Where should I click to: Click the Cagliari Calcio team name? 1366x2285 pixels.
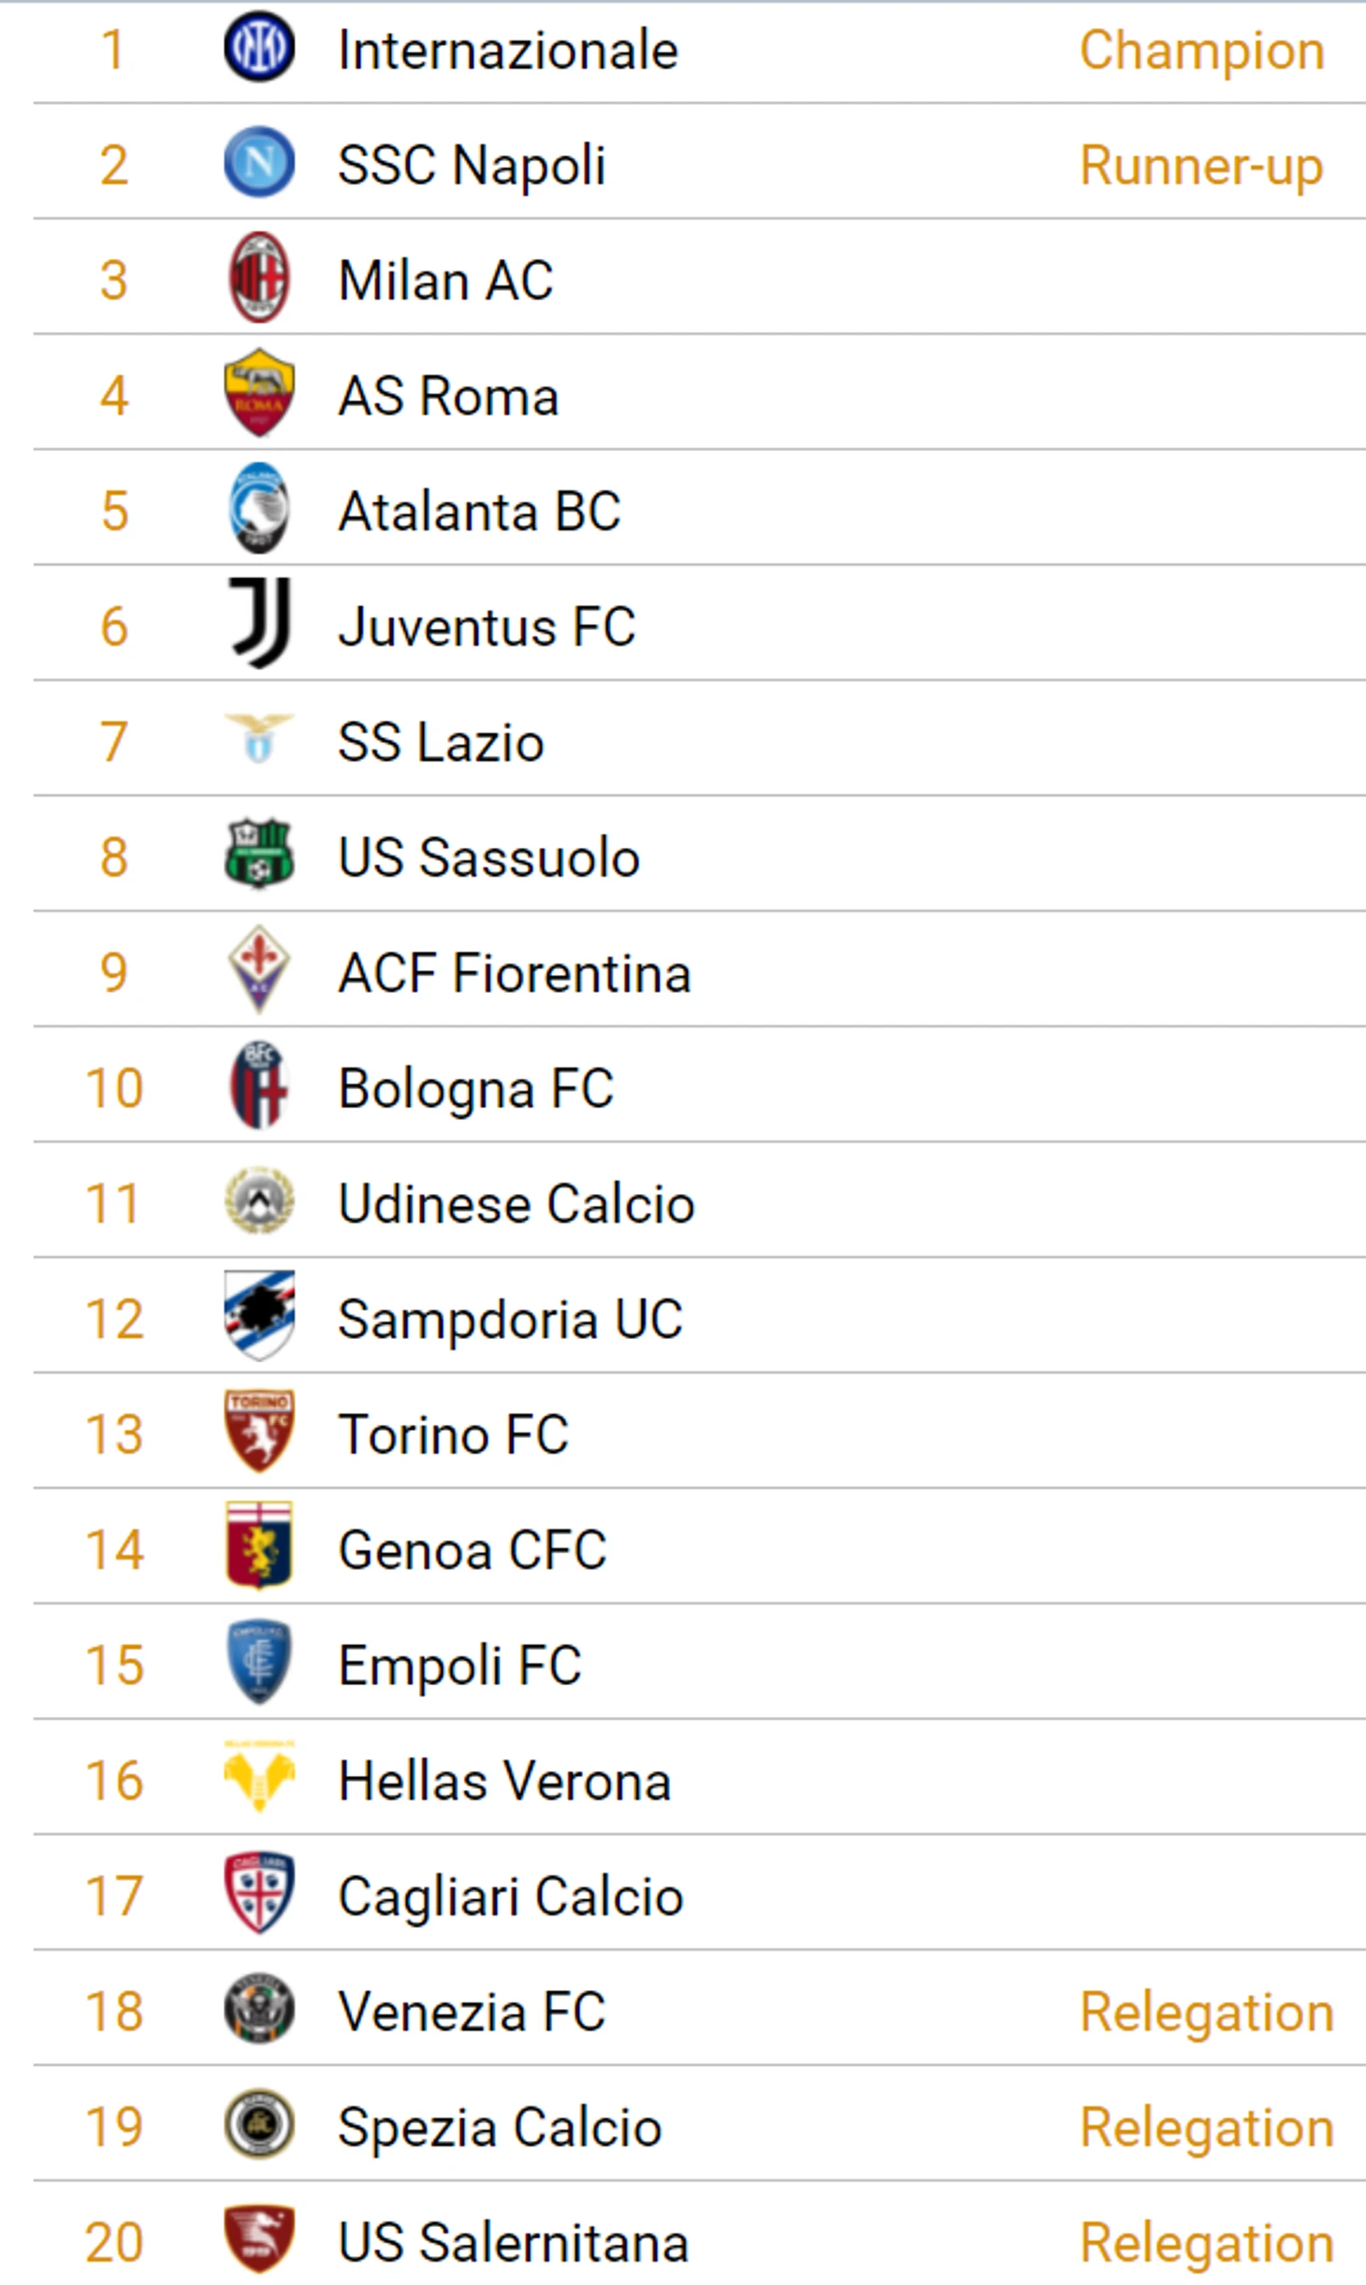[x=510, y=1897]
